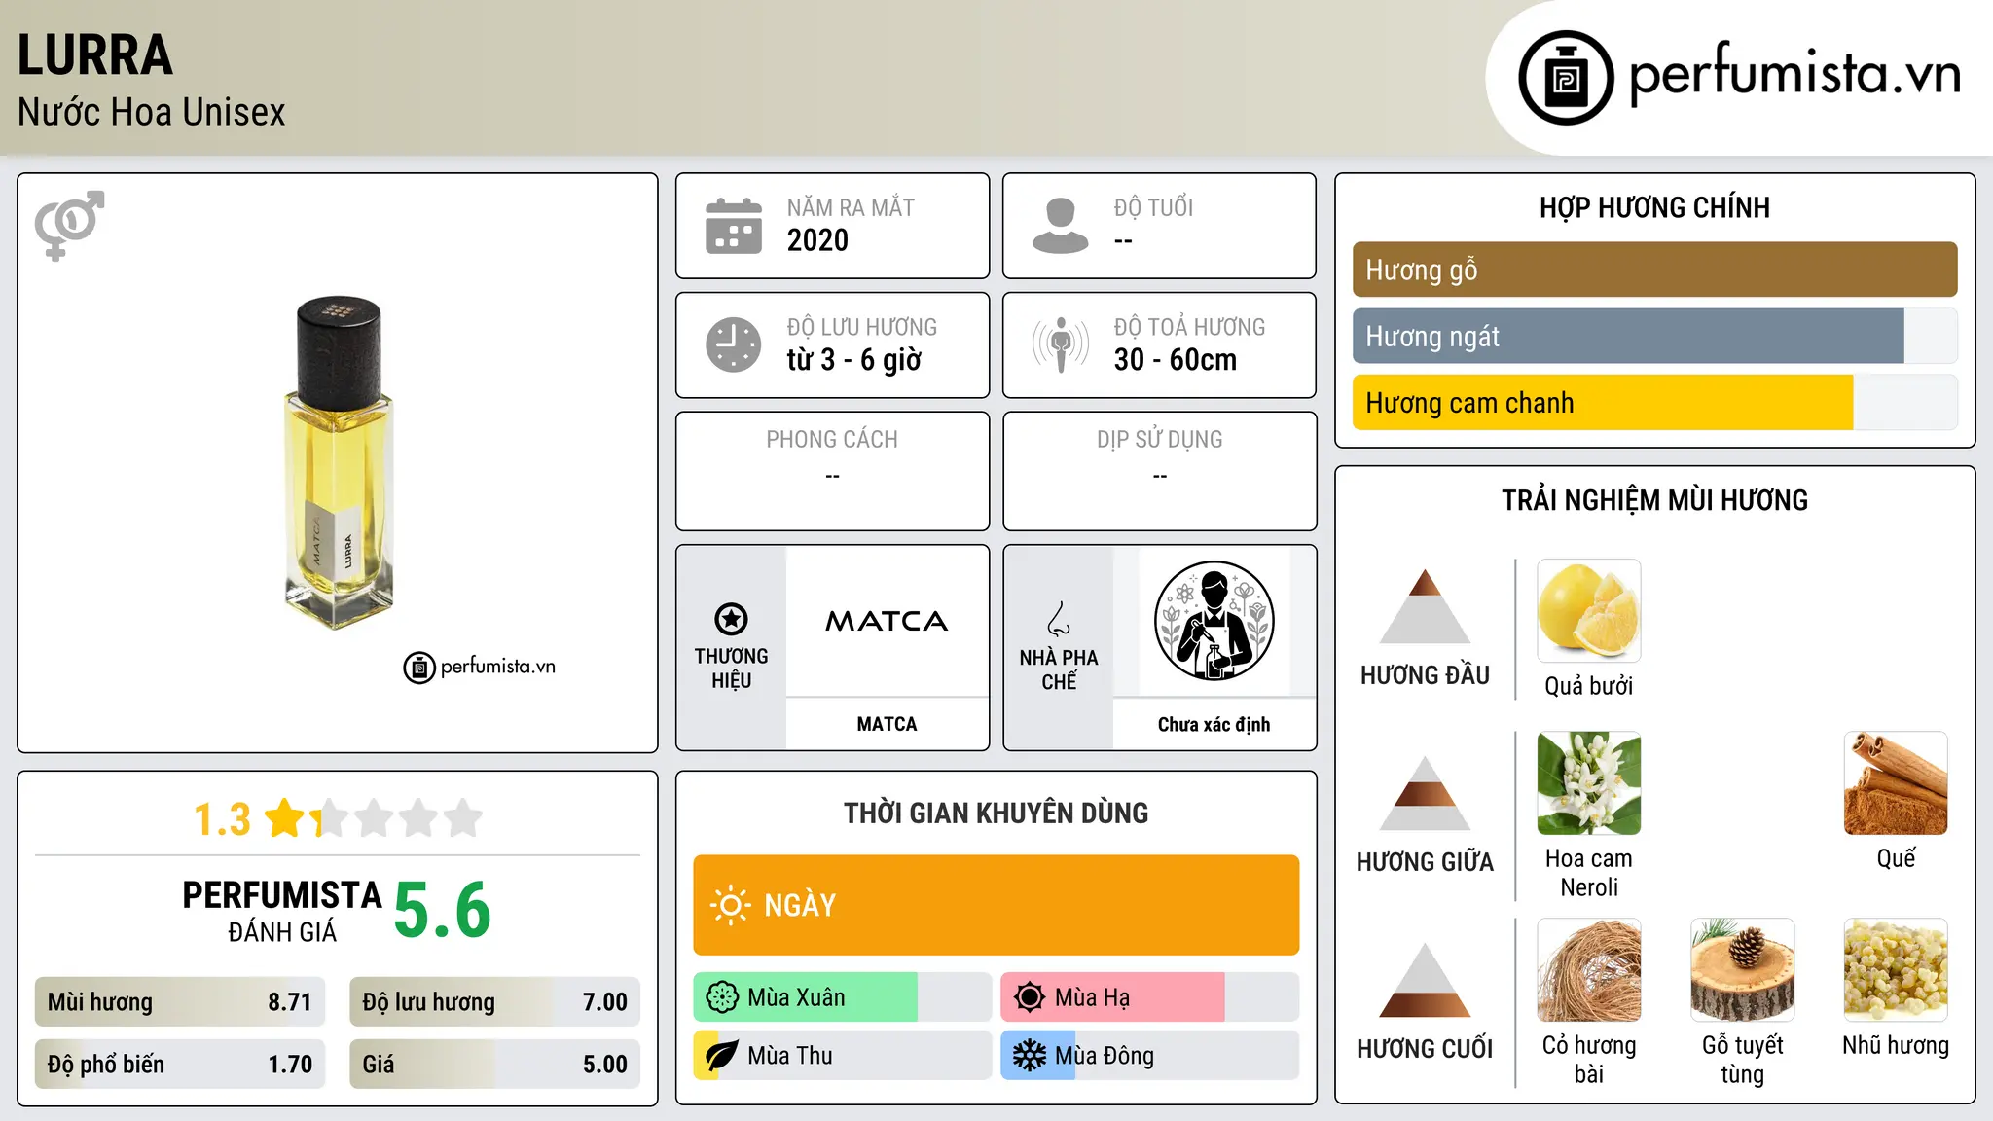
Task: Click the Mùa Hạ season bar
Action: [x=1149, y=997]
